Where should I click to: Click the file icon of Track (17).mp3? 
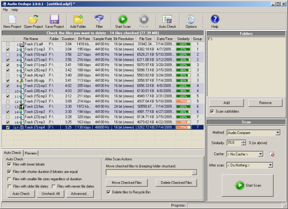tap(22, 102)
